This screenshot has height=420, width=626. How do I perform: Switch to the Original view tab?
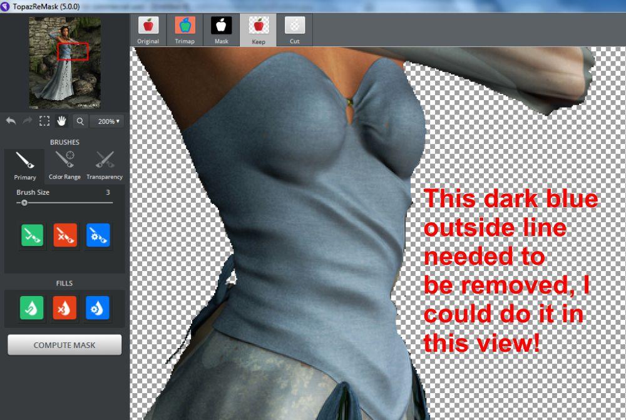(148, 30)
